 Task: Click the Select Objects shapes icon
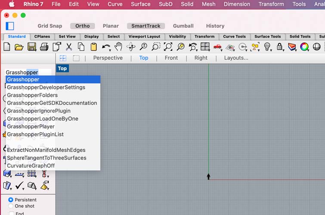pyautogui.click(x=255, y=47)
